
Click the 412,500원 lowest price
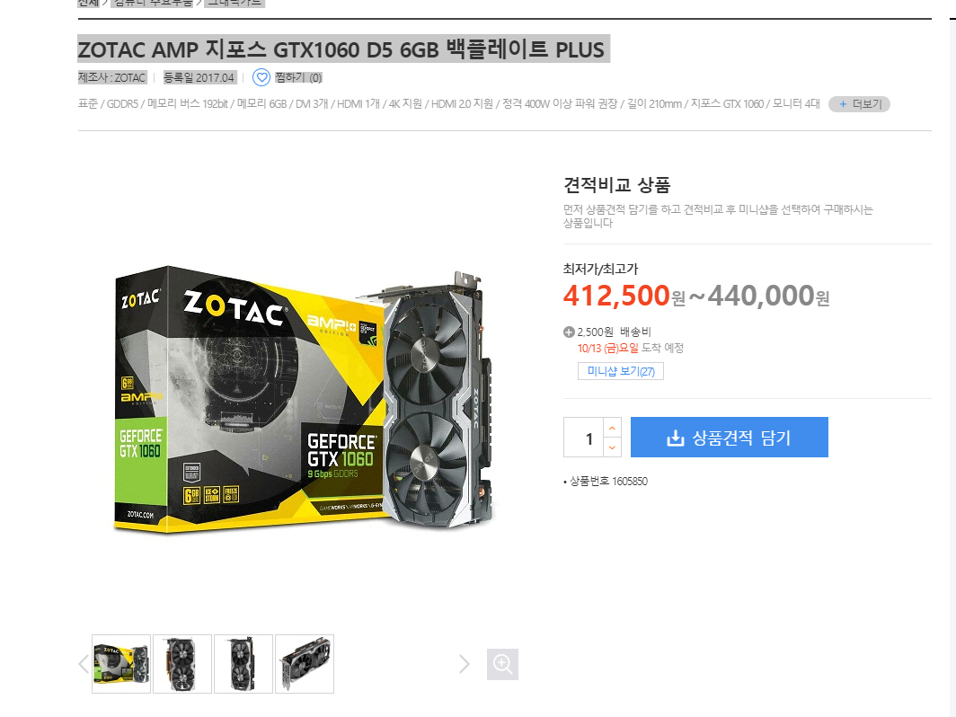pyautogui.click(x=624, y=296)
